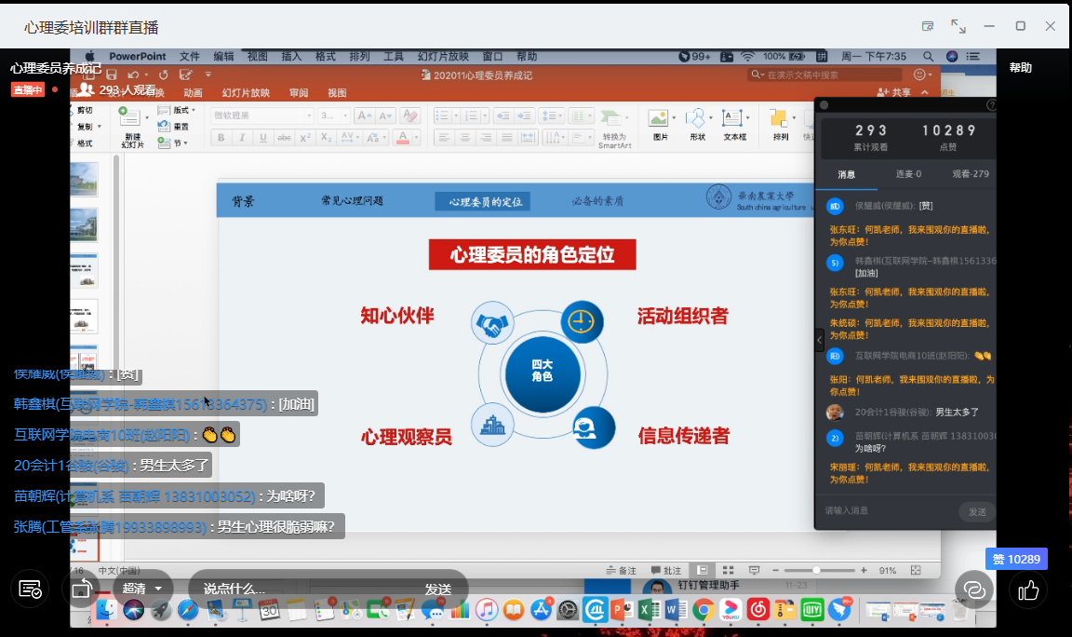The height and width of the screenshot is (637, 1072).
Task: Click the Chrome icon in the dock
Action: click(703, 610)
